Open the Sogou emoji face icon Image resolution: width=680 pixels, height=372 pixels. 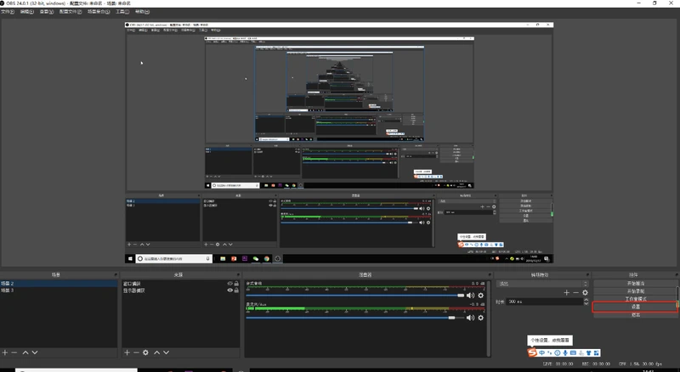coord(558,353)
